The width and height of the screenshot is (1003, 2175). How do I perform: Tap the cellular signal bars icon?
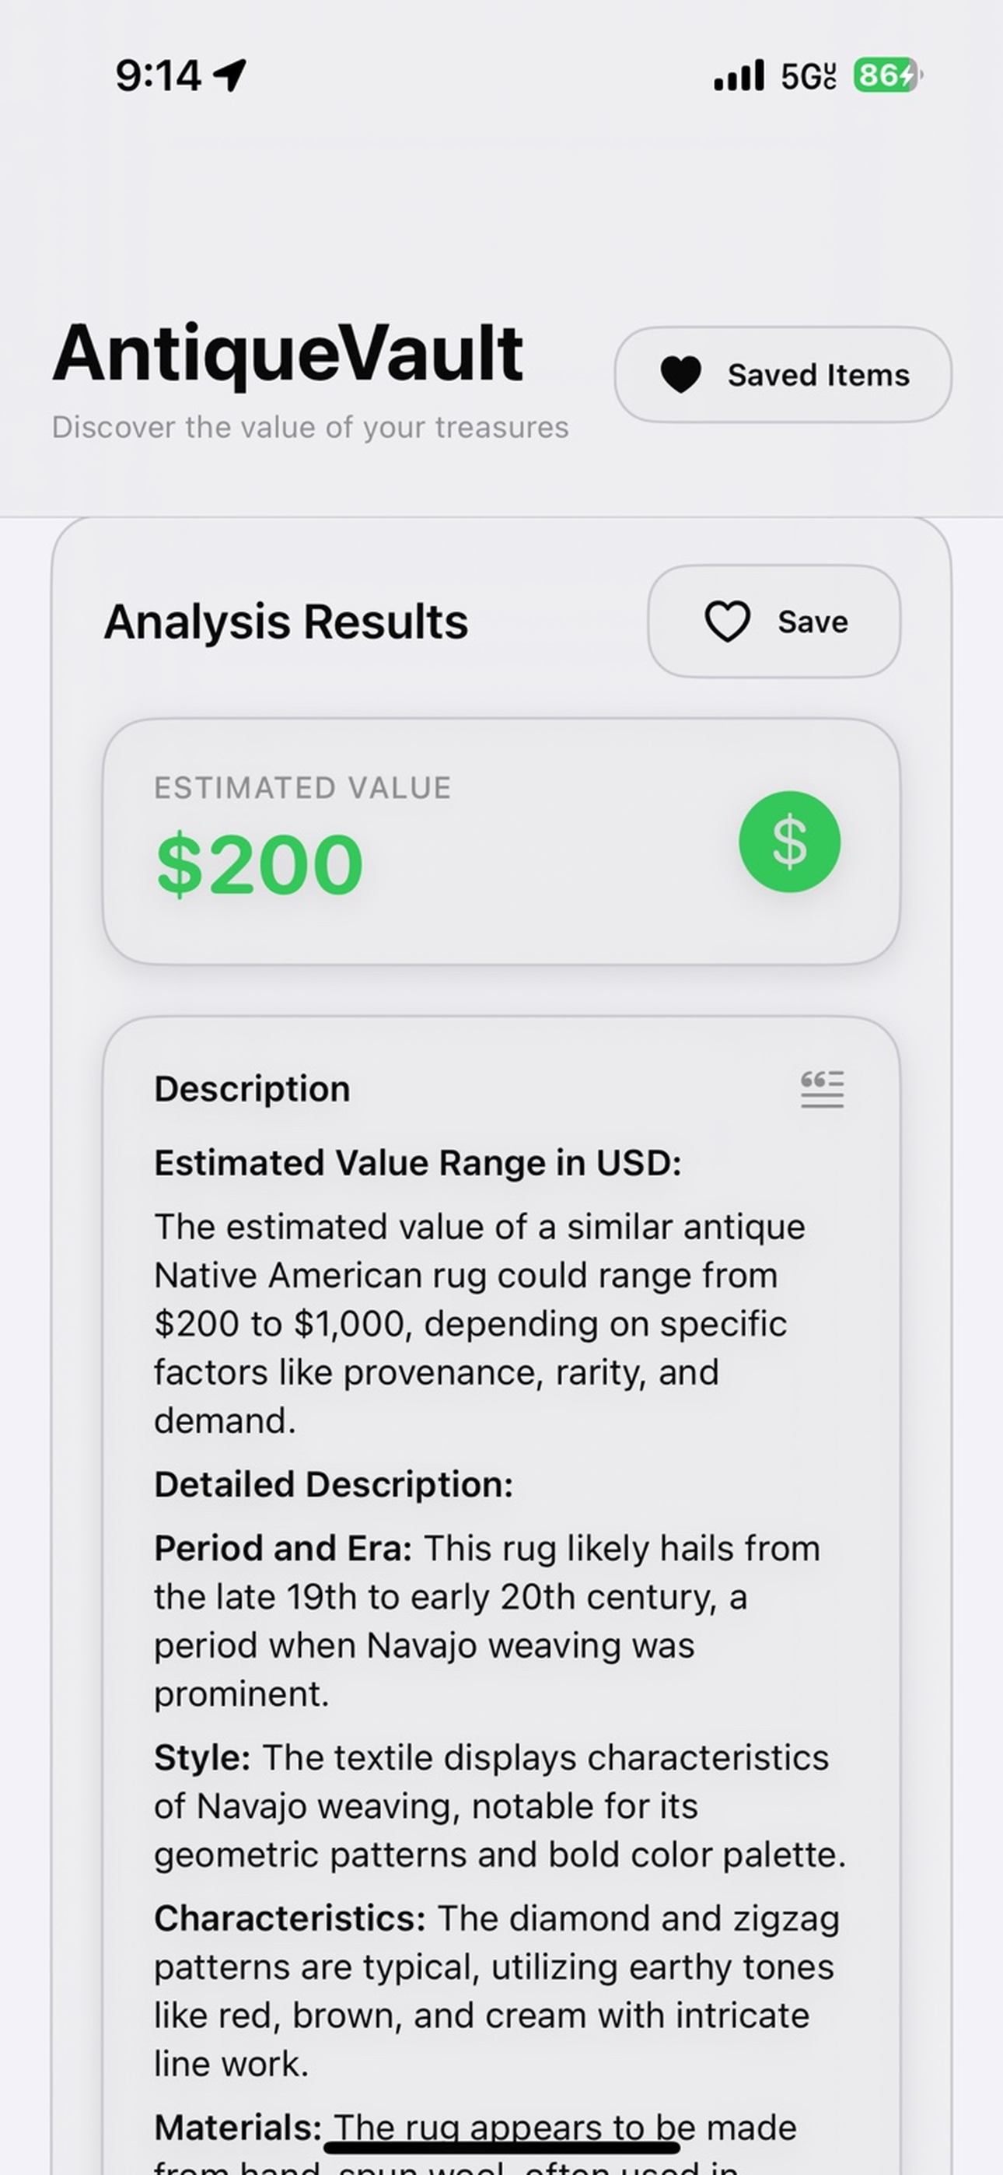pos(739,75)
